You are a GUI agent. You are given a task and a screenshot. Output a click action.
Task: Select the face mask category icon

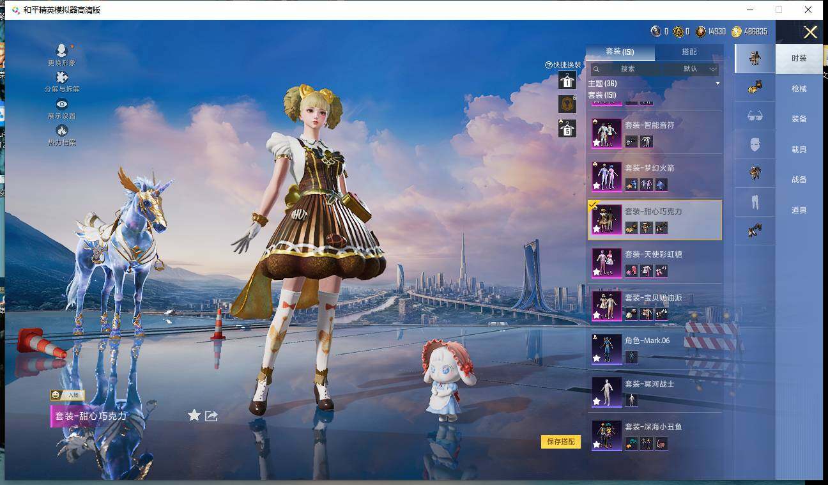(x=755, y=144)
